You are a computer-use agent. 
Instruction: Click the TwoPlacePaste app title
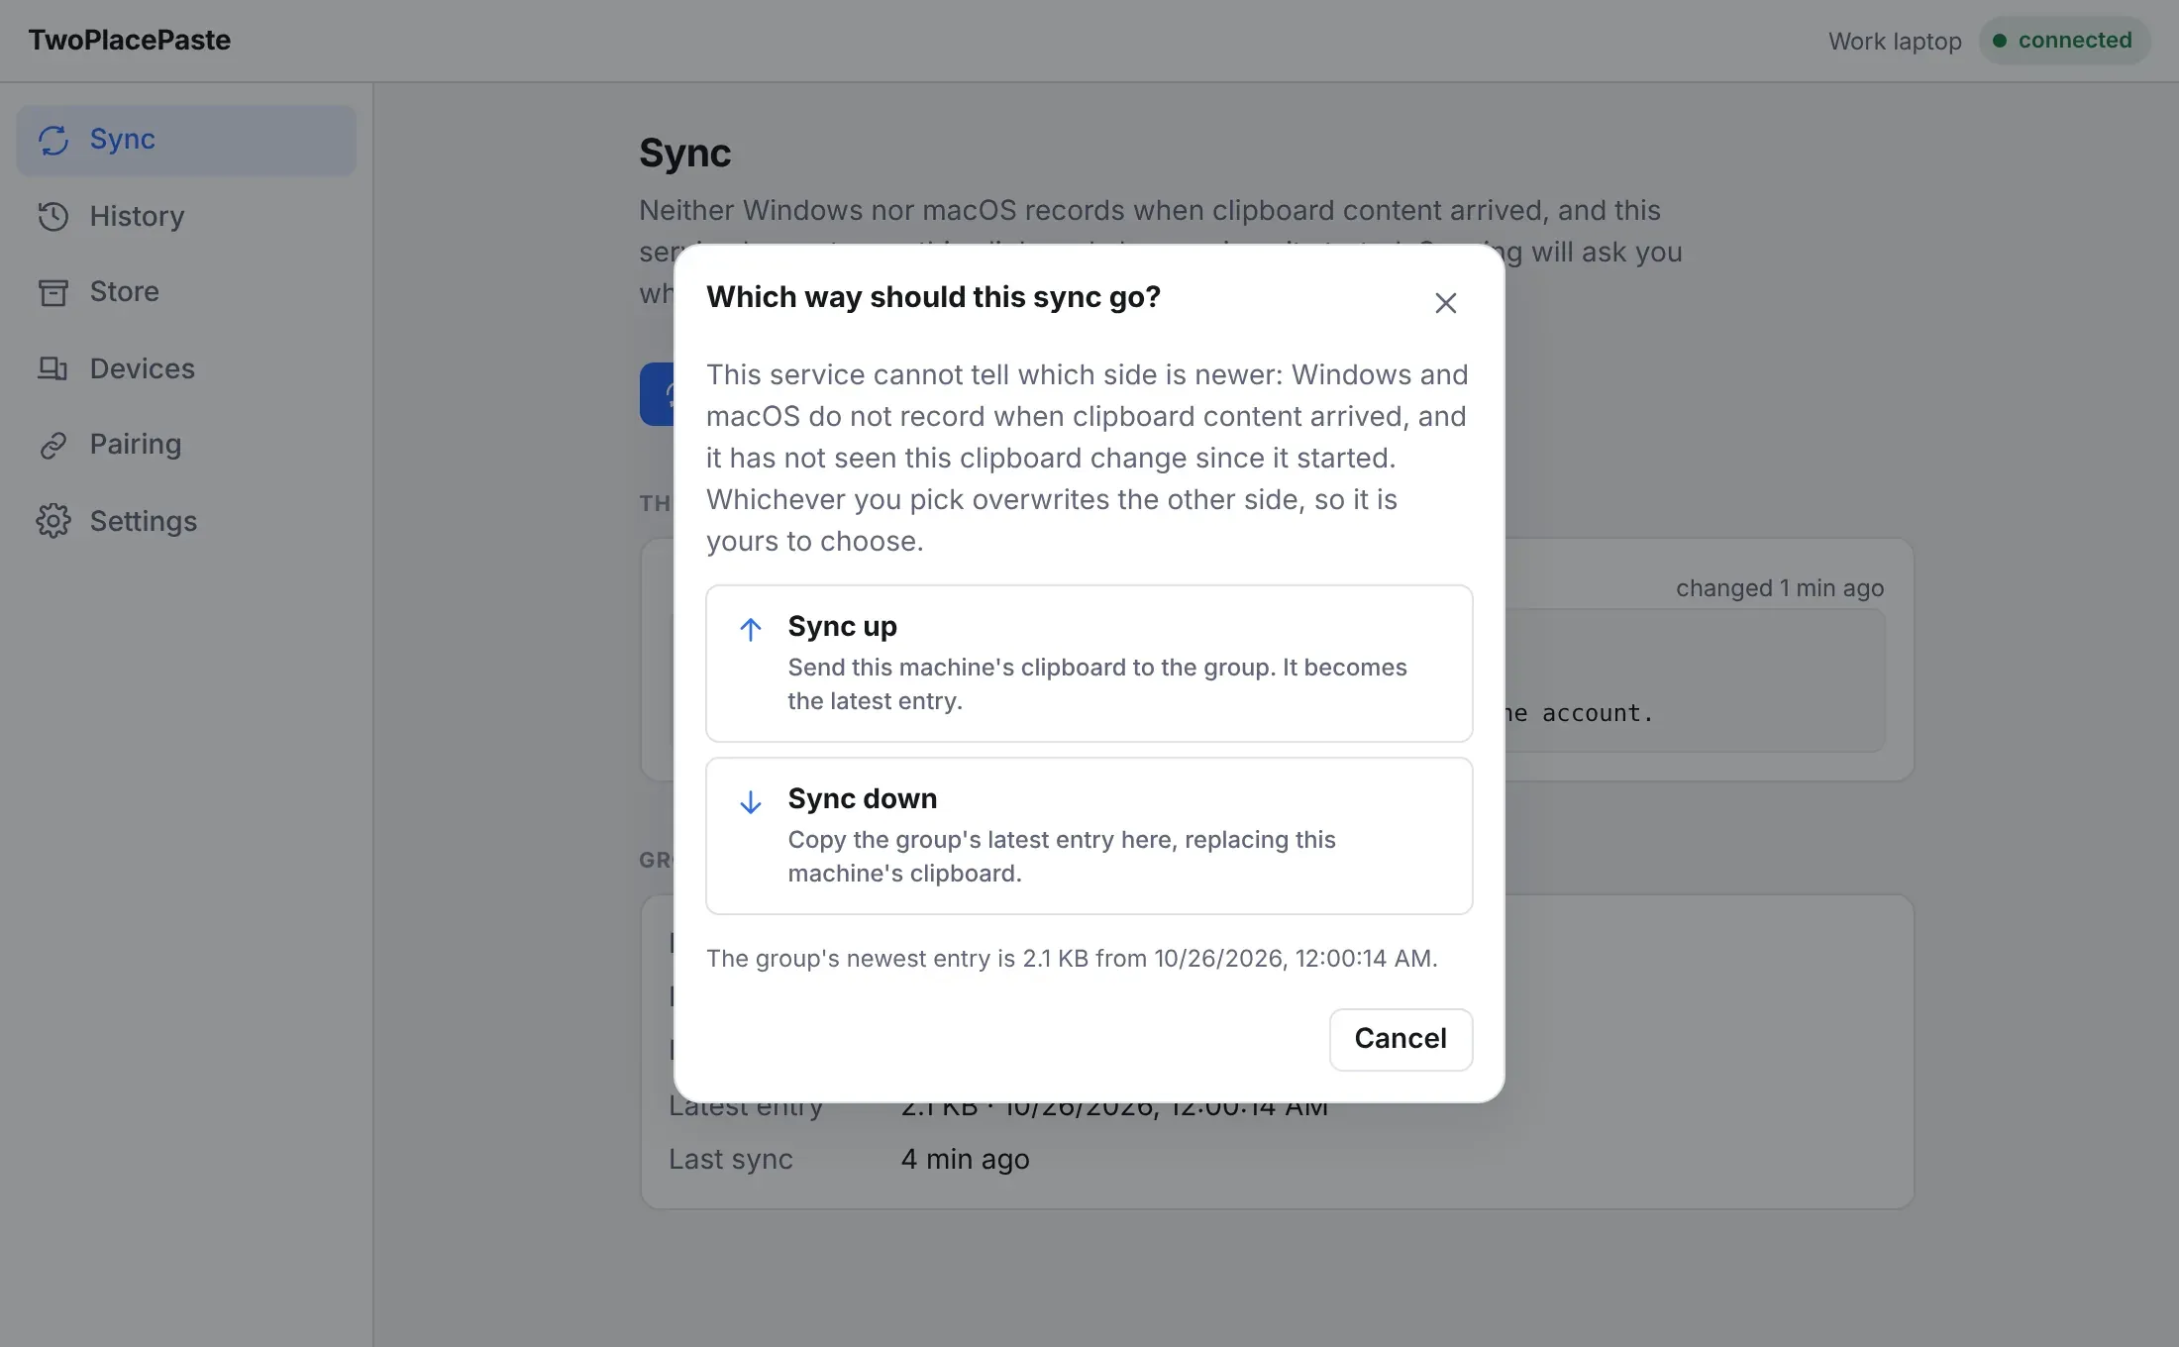pyautogui.click(x=130, y=40)
